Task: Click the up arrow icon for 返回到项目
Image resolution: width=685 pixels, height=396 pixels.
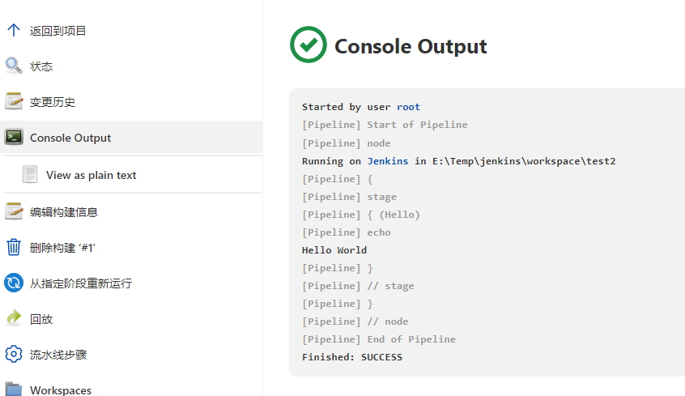Action: click(x=14, y=31)
